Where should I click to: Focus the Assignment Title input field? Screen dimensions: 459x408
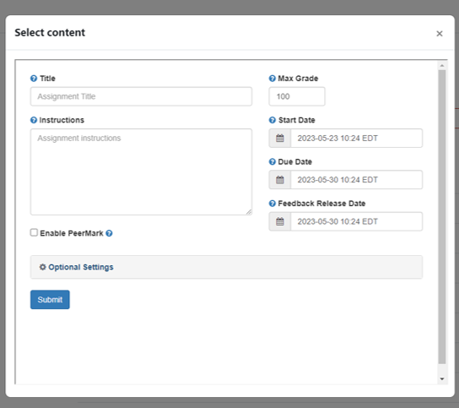pyautogui.click(x=141, y=96)
